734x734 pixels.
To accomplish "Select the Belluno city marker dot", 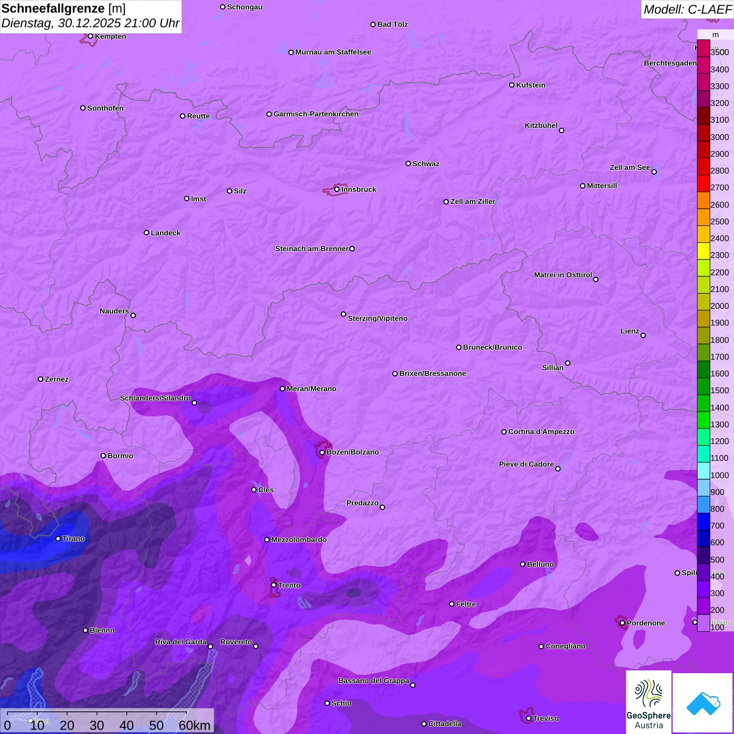I will click(x=523, y=564).
